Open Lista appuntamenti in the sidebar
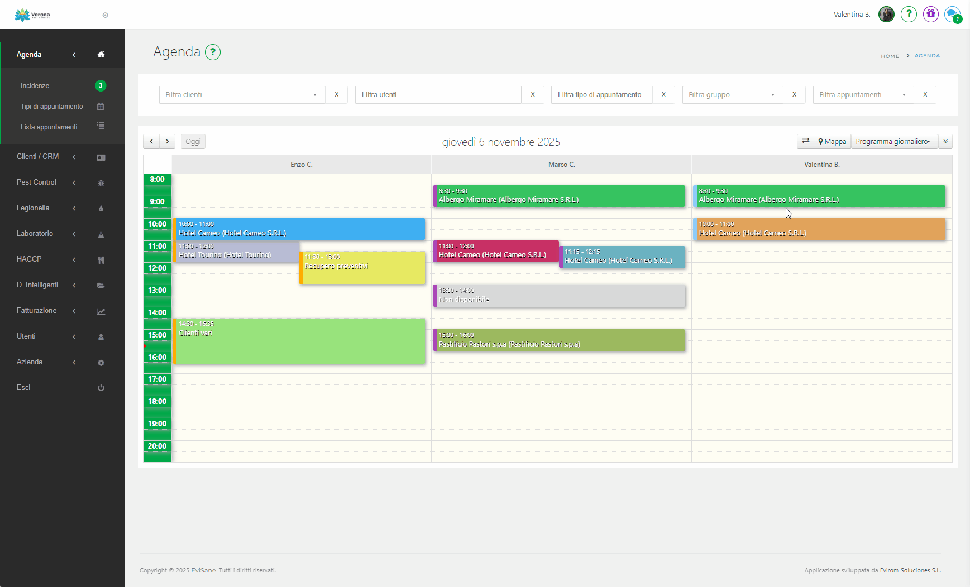Viewport: 970px width, 587px height. 49,127
